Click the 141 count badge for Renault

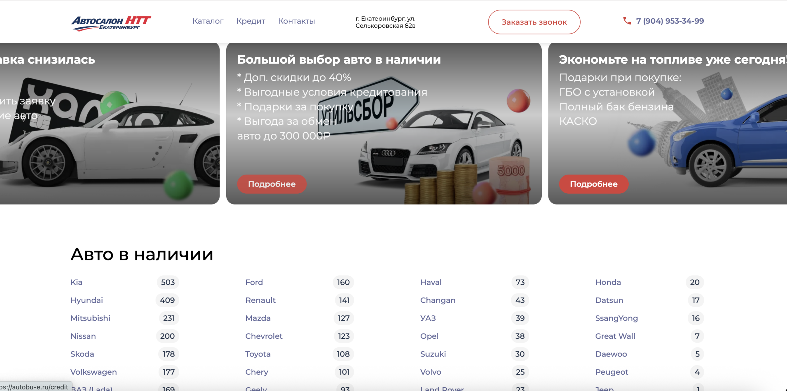point(344,300)
